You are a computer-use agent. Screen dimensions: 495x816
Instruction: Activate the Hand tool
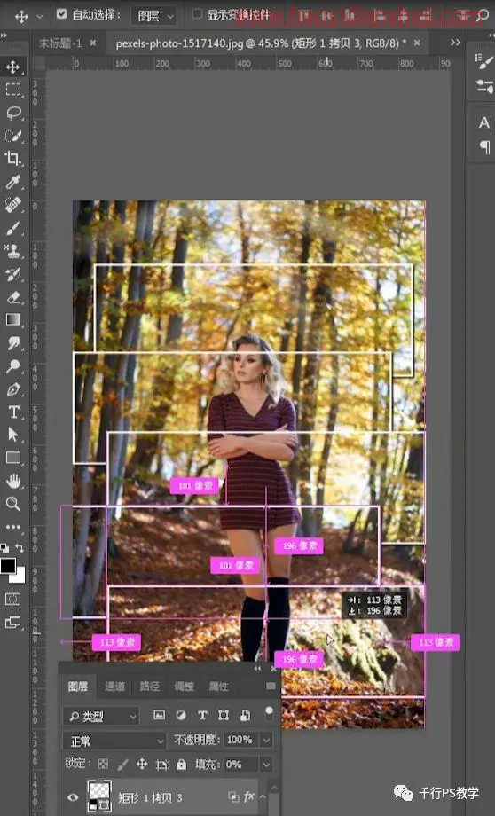click(13, 481)
